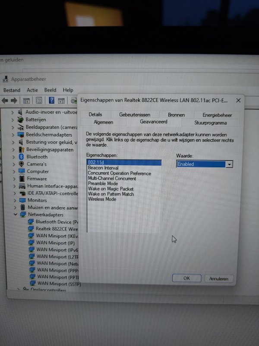The image size is (259, 346).
Task: Switch to the Energiebeheer tab
Action: coord(217,115)
